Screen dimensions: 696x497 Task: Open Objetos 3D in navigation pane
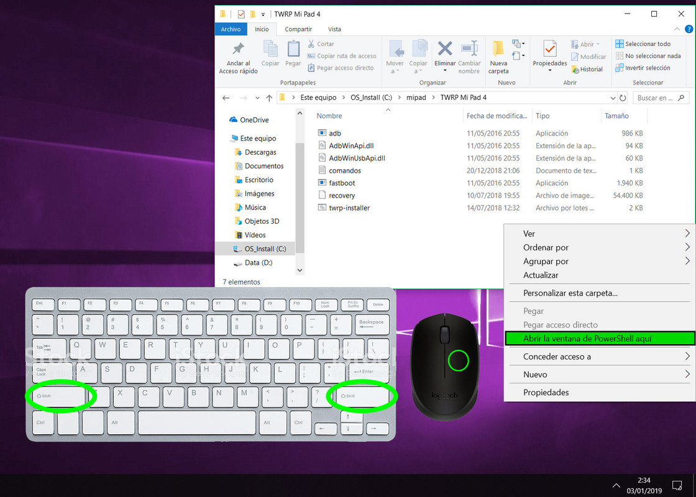[257, 221]
